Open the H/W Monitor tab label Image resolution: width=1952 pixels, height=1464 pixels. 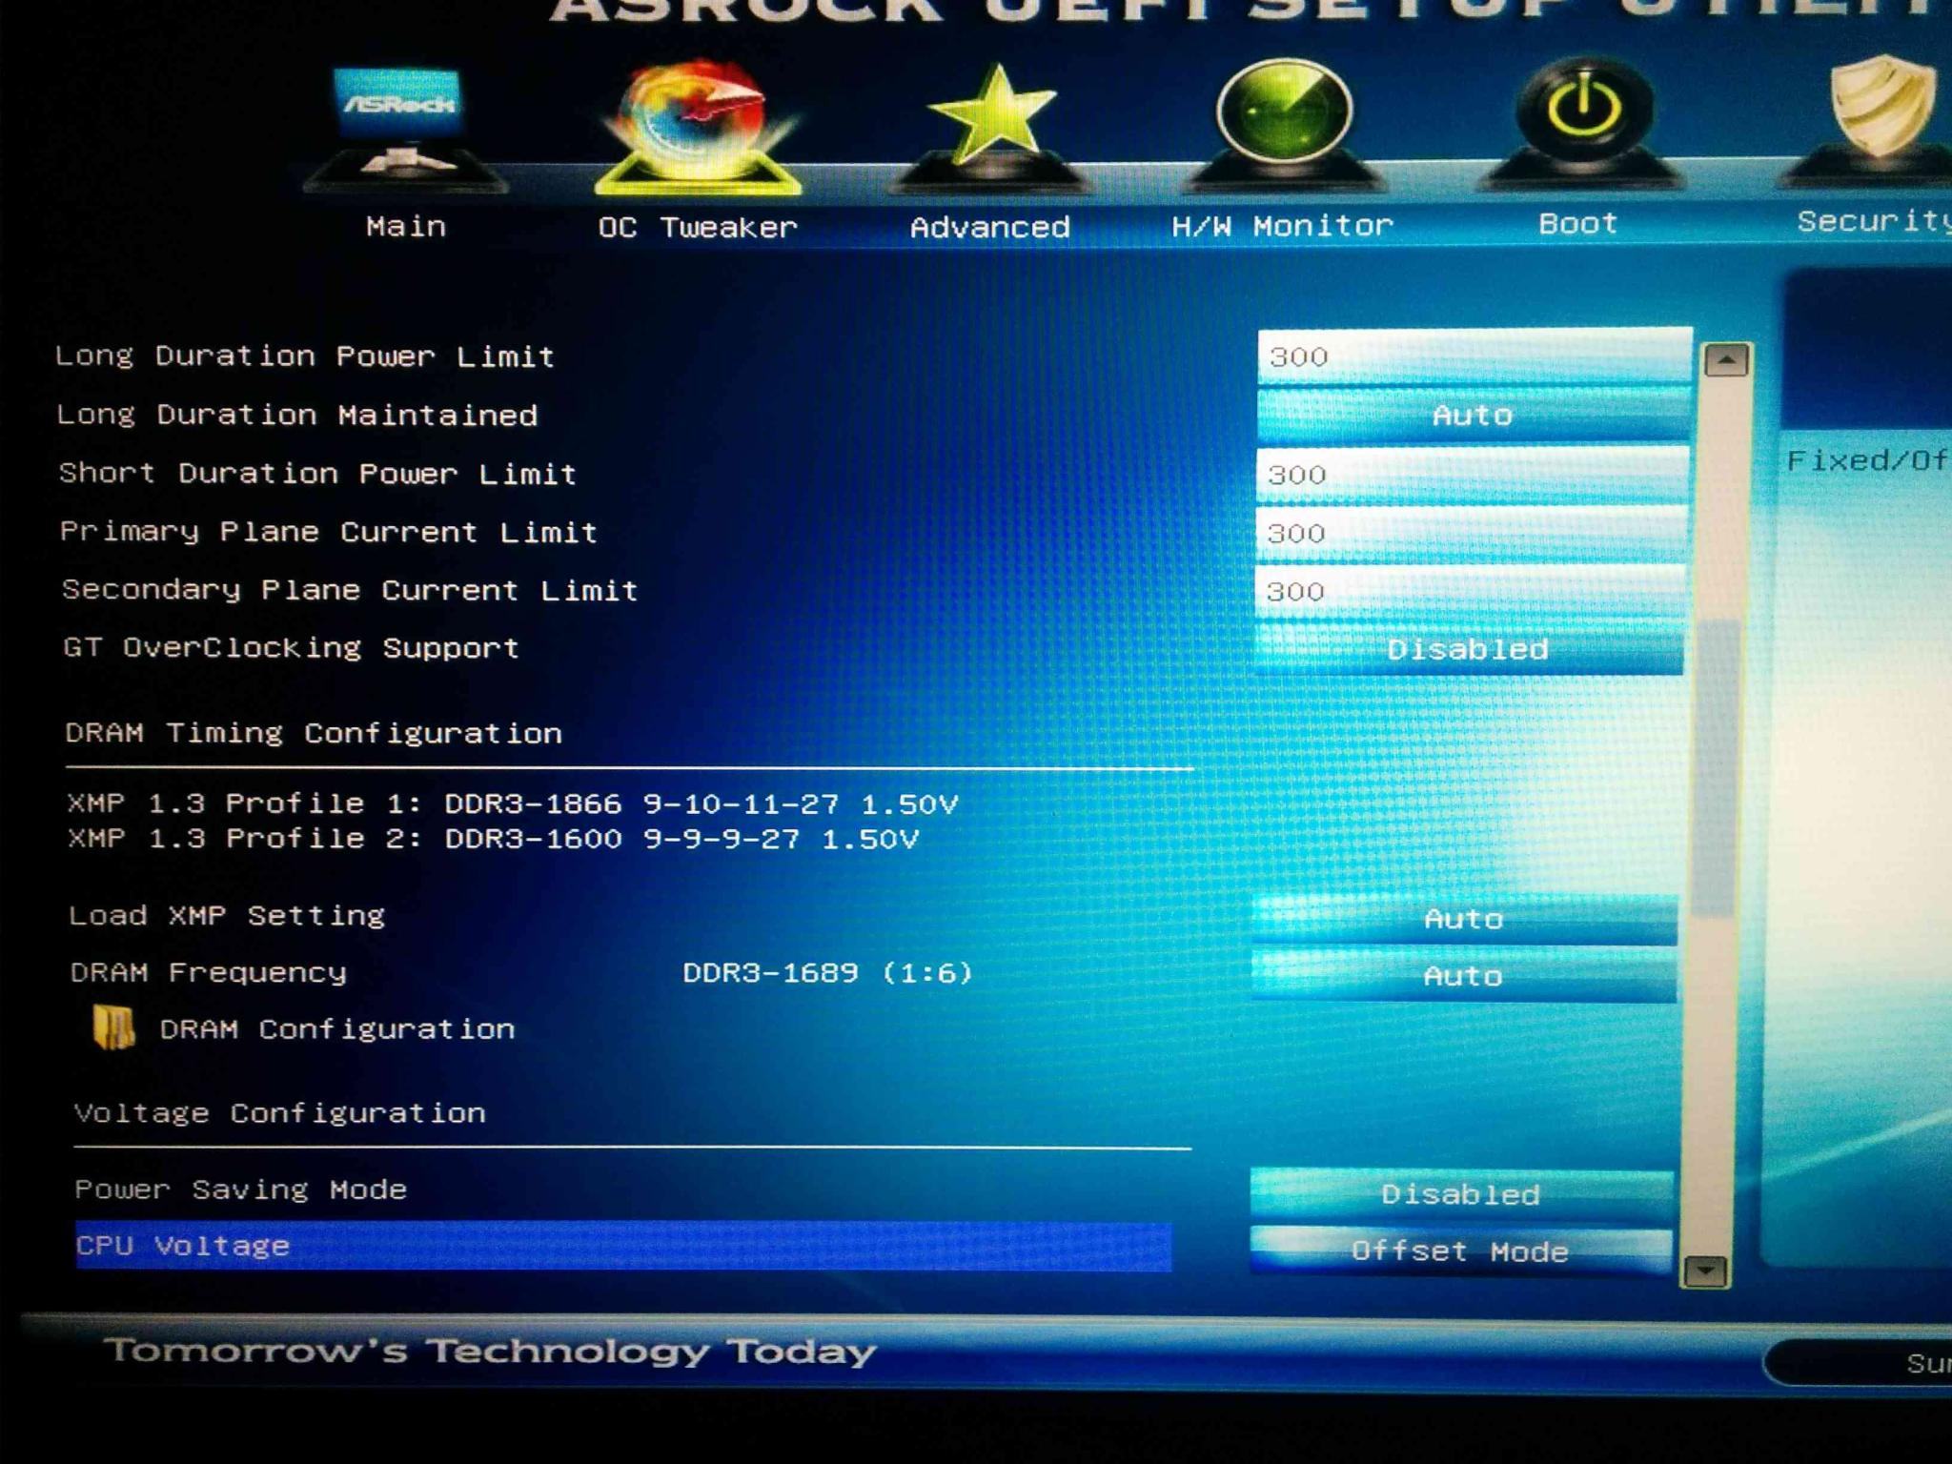(x=1283, y=226)
